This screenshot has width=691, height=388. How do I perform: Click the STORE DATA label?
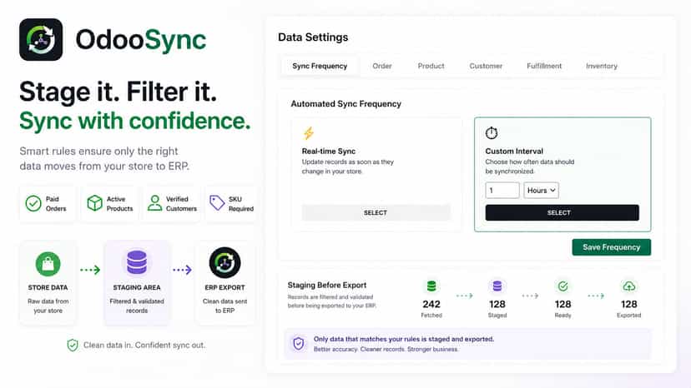pyautogui.click(x=48, y=287)
